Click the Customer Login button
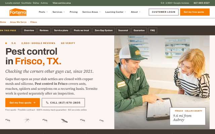The image size is (215, 134). [x=164, y=12]
